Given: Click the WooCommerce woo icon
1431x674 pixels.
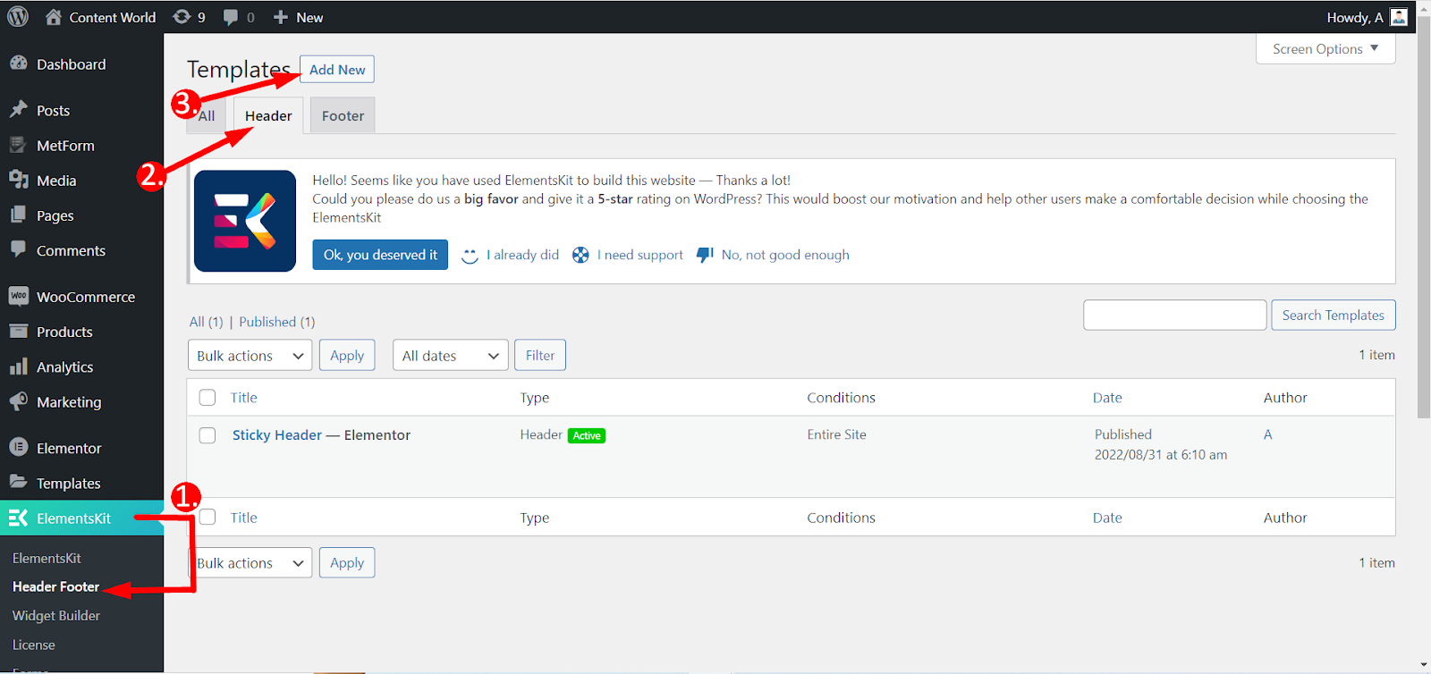Looking at the screenshot, I should tap(18, 296).
